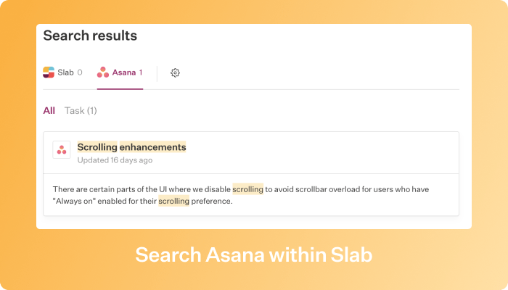This screenshot has height=290, width=508.
Task: Show All result types filter
Action: (x=49, y=111)
